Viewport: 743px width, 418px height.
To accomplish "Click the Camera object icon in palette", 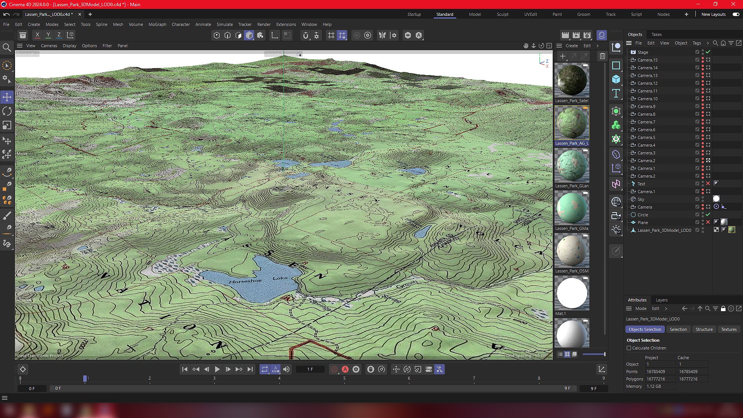I will pyautogui.click(x=616, y=216).
